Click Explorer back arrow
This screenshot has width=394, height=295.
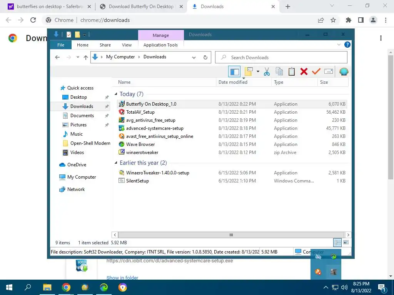coord(57,57)
